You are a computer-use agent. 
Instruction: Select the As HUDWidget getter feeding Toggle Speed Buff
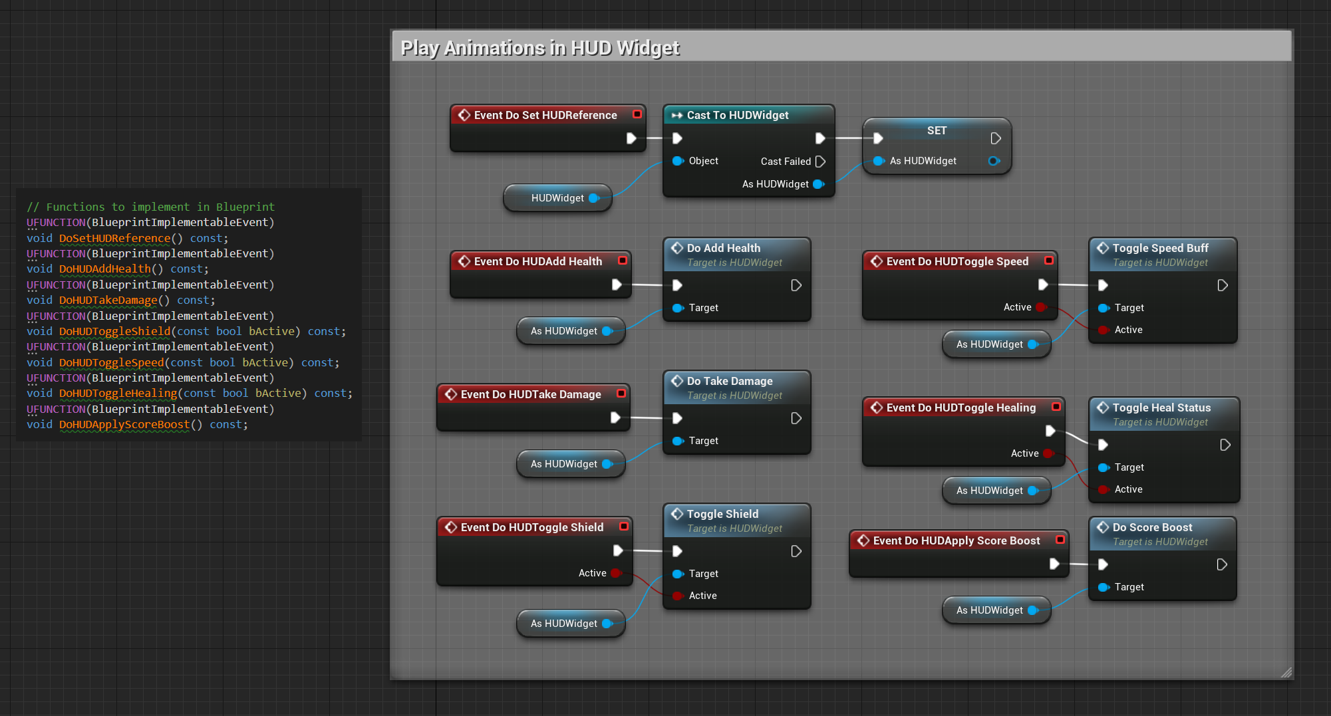click(996, 344)
